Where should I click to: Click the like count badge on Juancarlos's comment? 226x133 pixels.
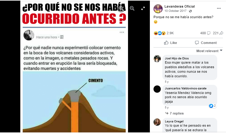click(x=213, y=106)
